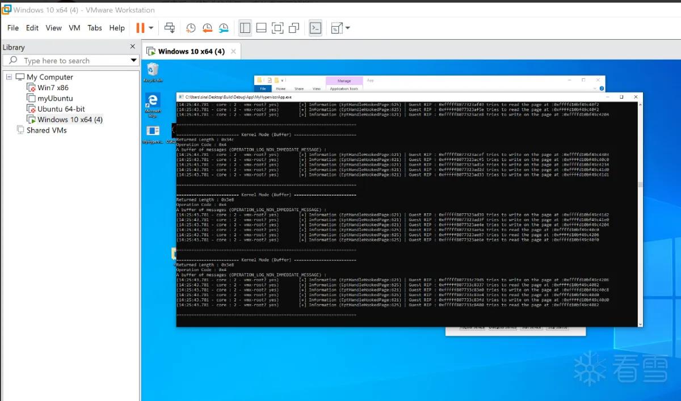Toggle the console view button
The image size is (681, 401).
click(x=316, y=28)
